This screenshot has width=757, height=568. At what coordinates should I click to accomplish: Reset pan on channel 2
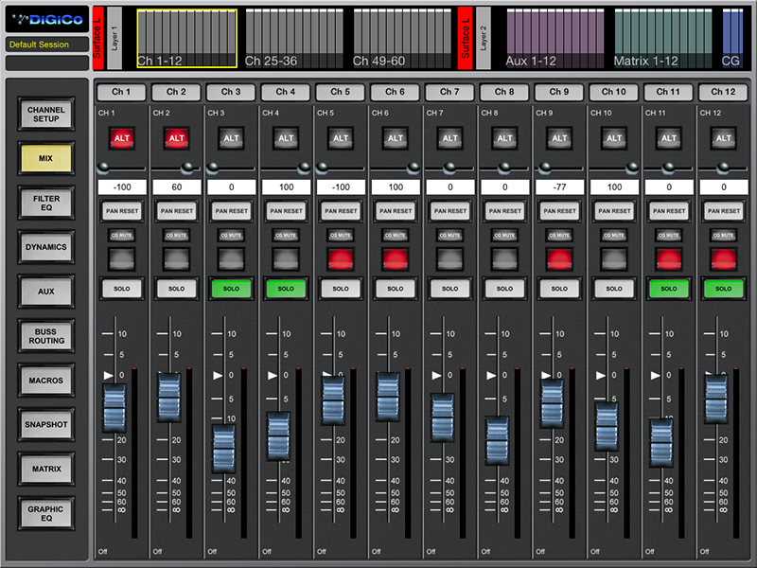(176, 211)
